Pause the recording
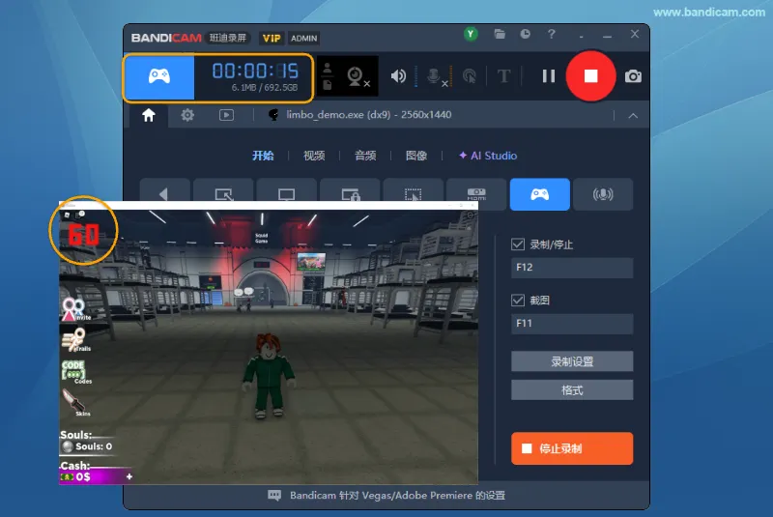 [x=548, y=76]
